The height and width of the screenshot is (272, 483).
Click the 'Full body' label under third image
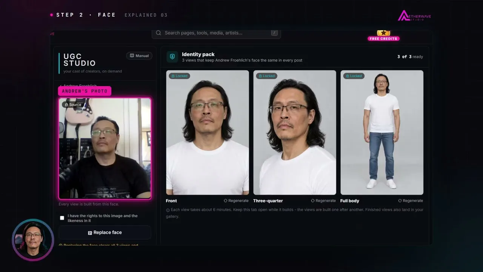pyautogui.click(x=350, y=201)
